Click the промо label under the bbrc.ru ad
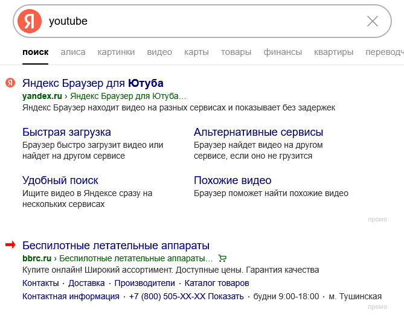404x324 pixels. (377, 307)
